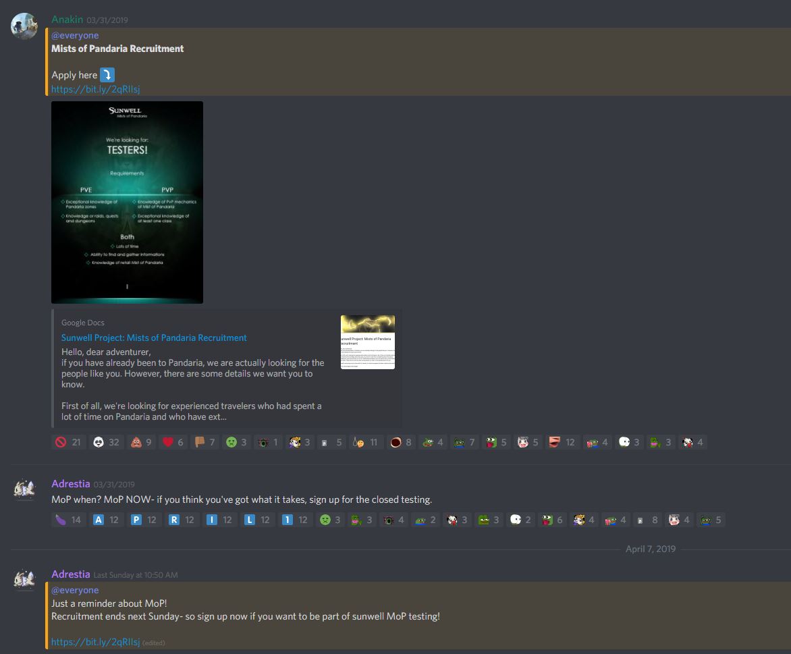Click open mouth reaction on Anakin's post
Screen dimensions: 791x654
point(401,442)
